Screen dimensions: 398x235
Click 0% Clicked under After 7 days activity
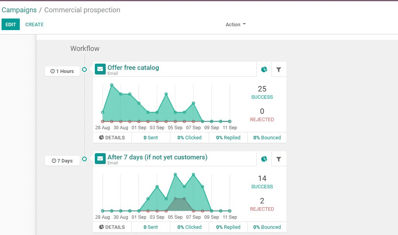(x=189, y=227)
